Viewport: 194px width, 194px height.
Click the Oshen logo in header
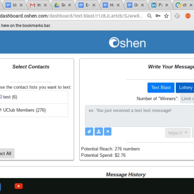(127, 42)
